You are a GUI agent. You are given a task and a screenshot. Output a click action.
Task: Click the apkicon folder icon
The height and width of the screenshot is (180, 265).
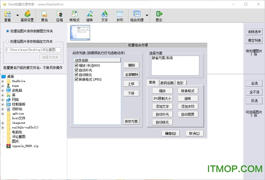(8, 114)
